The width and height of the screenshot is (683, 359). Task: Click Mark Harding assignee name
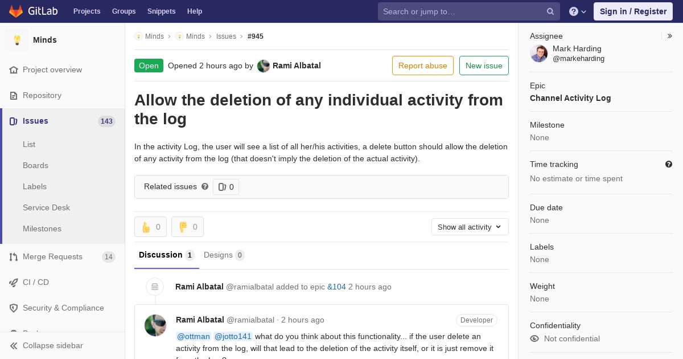point(577,48)
